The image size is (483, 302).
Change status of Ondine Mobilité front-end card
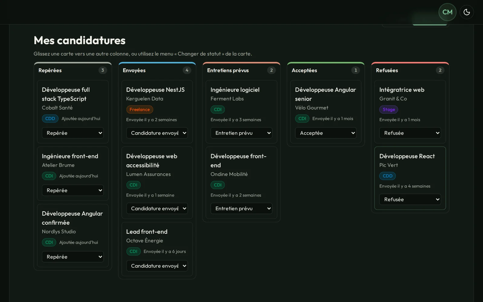point(241,208)
